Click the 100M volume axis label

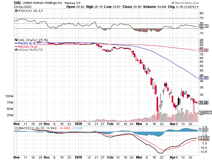point(9,96)
